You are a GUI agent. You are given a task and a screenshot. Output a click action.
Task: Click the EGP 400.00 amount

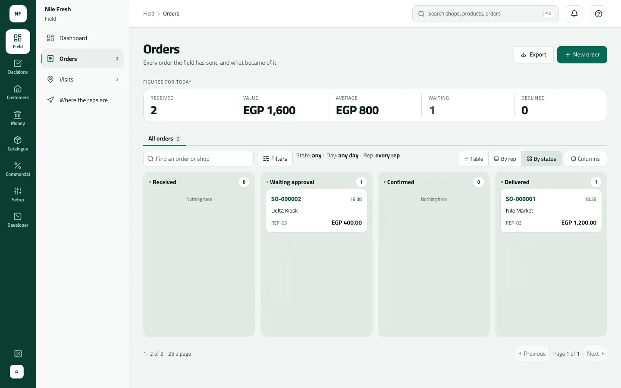coord(347,223)
